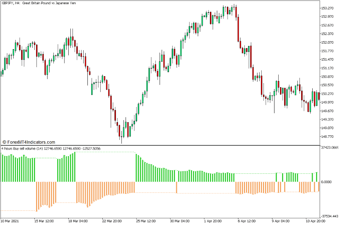The image size is (339, 225).
Task: Select the 0.0000 level label in indicator window
Action: click(x=326, y=181)
